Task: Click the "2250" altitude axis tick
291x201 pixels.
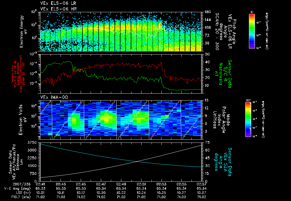Action: (32, 158)
